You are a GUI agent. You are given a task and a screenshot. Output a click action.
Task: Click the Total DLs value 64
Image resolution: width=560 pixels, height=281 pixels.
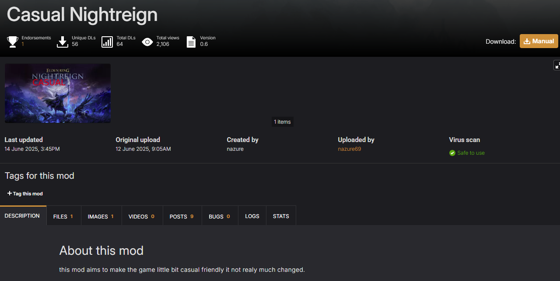coord(119,44)
